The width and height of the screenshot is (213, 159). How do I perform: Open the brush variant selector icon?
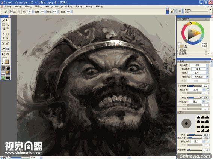click(180, 11)
